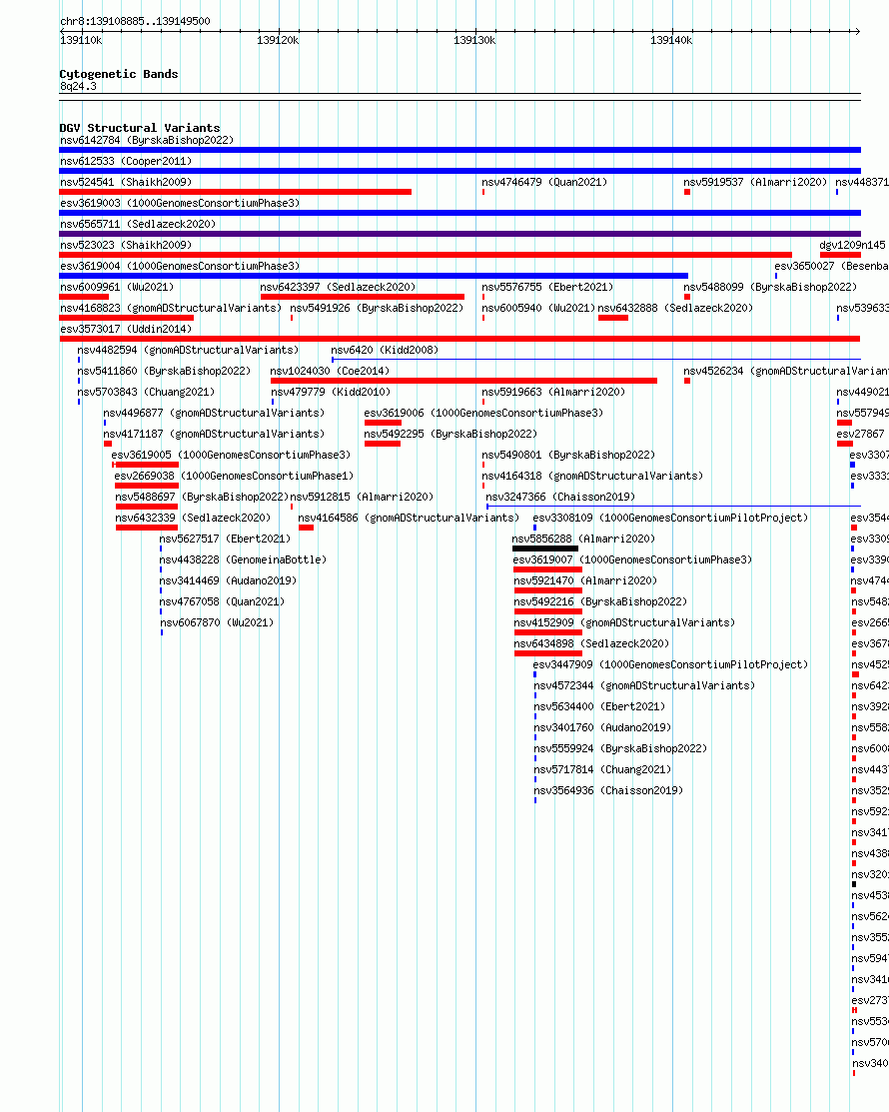This screenshot has width=889, height=1112.
Task: Click nsv4152909 gnomADStructuralVariants label
Action: (x=624, y=622)
